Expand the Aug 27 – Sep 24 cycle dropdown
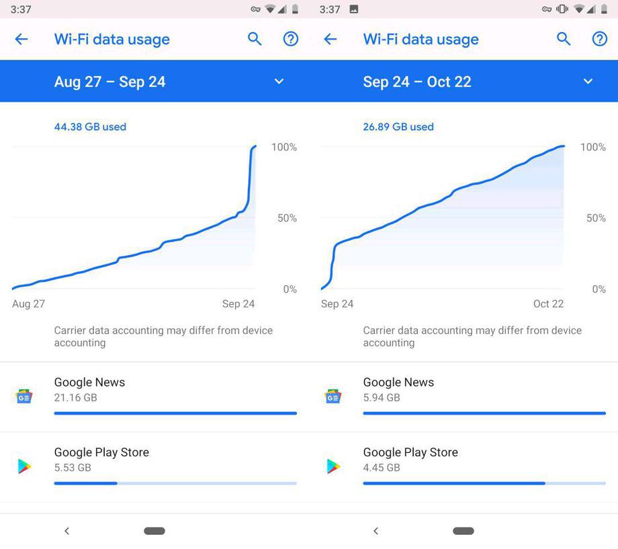The width and height of the screenshot is (618, 549). [154, 81]
